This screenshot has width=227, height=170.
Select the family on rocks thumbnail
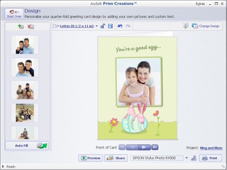25,113
